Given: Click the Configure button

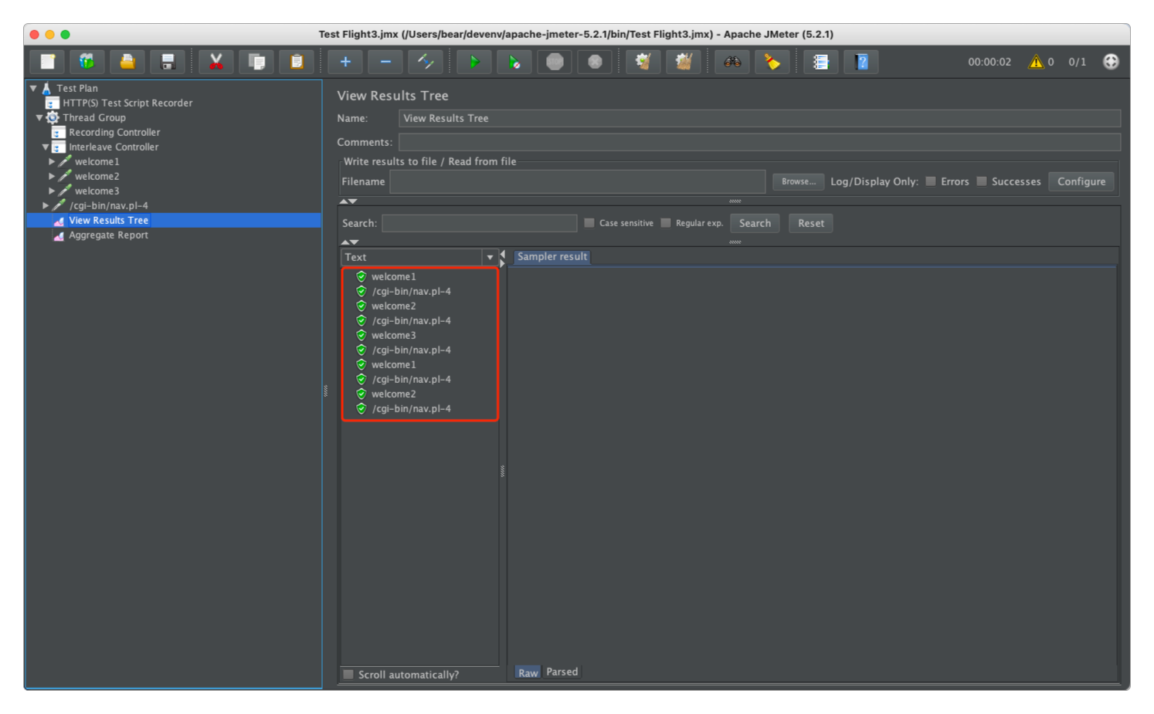Looking at the screenshot, I should point(1081,181).
